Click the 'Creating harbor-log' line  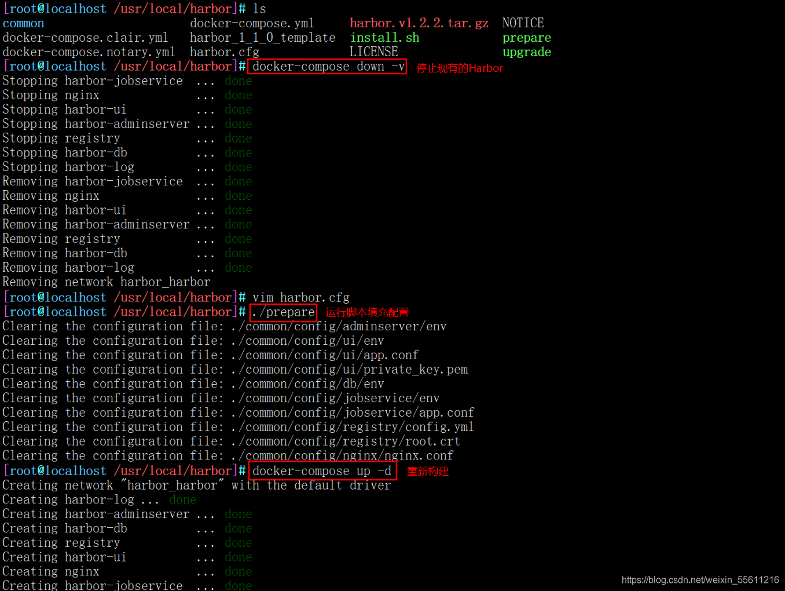coord(100,500)
